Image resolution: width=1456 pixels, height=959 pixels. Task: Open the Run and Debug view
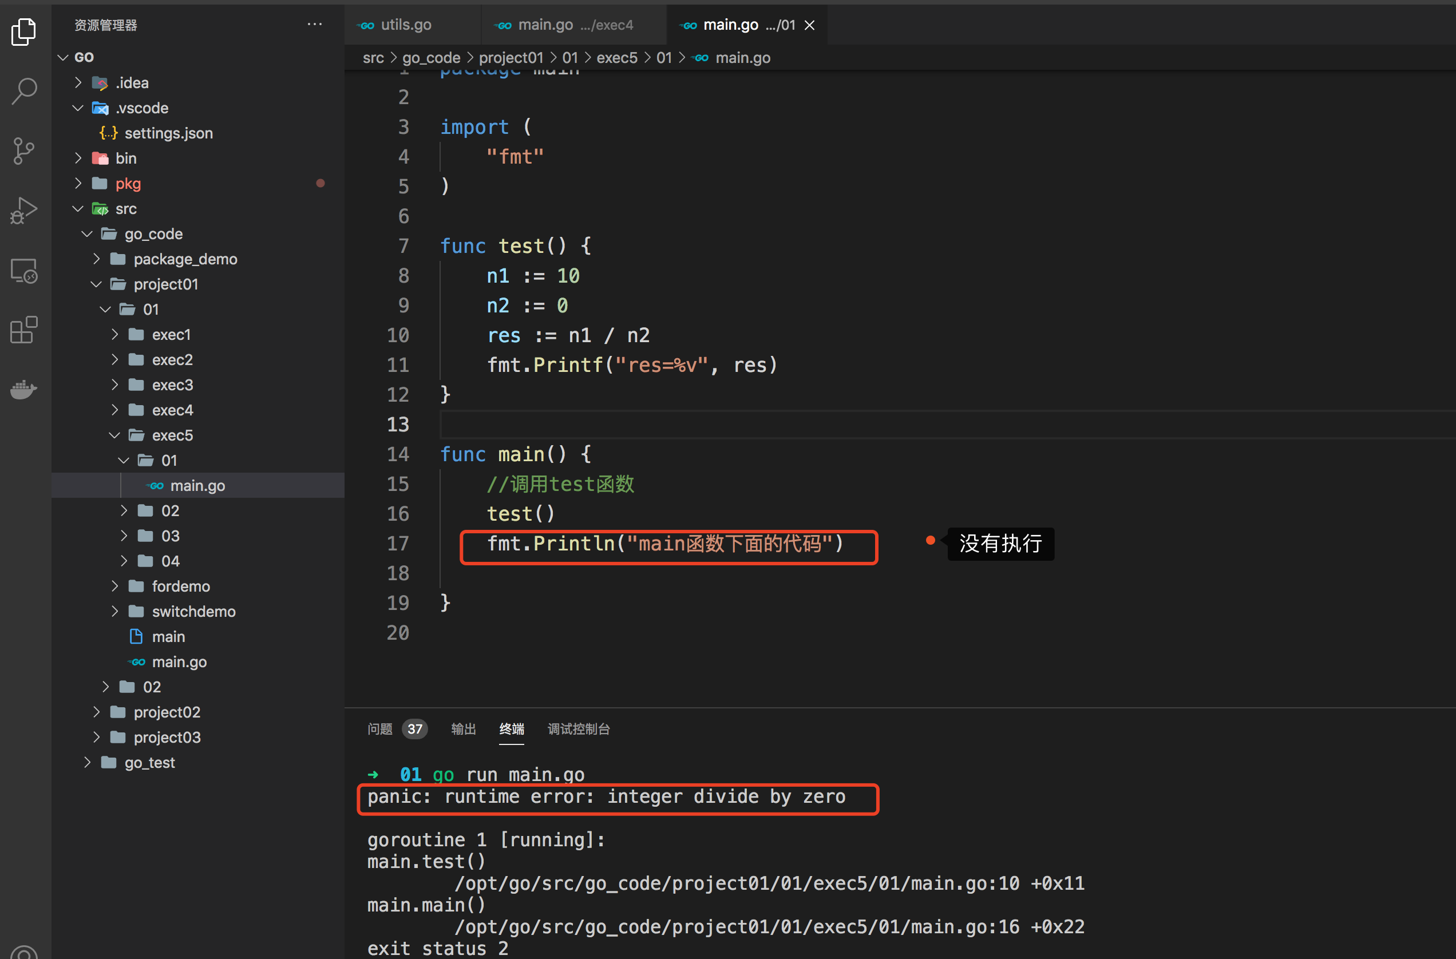[24, 211]
